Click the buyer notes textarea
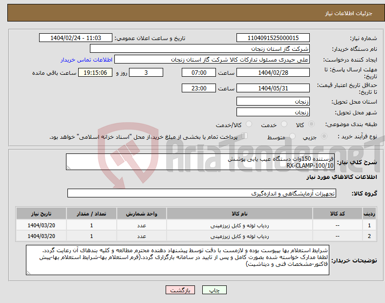385x303 pixels. (177, 260)
